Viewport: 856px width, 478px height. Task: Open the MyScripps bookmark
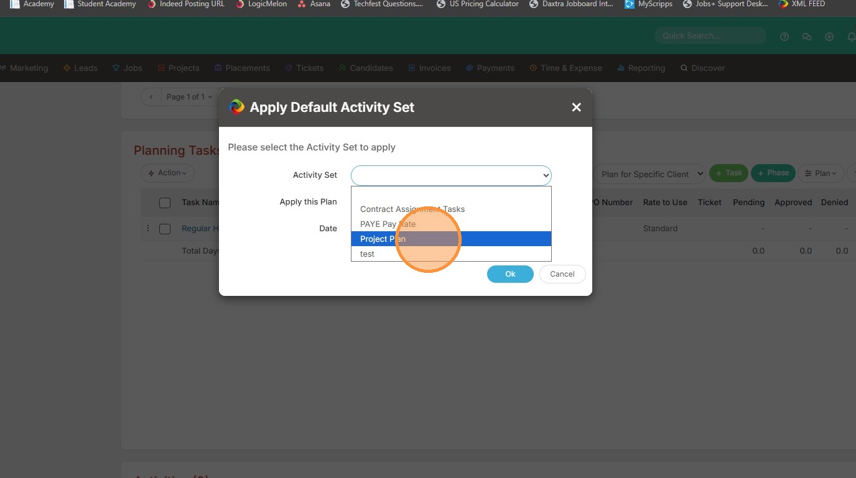tap(648, 4)
